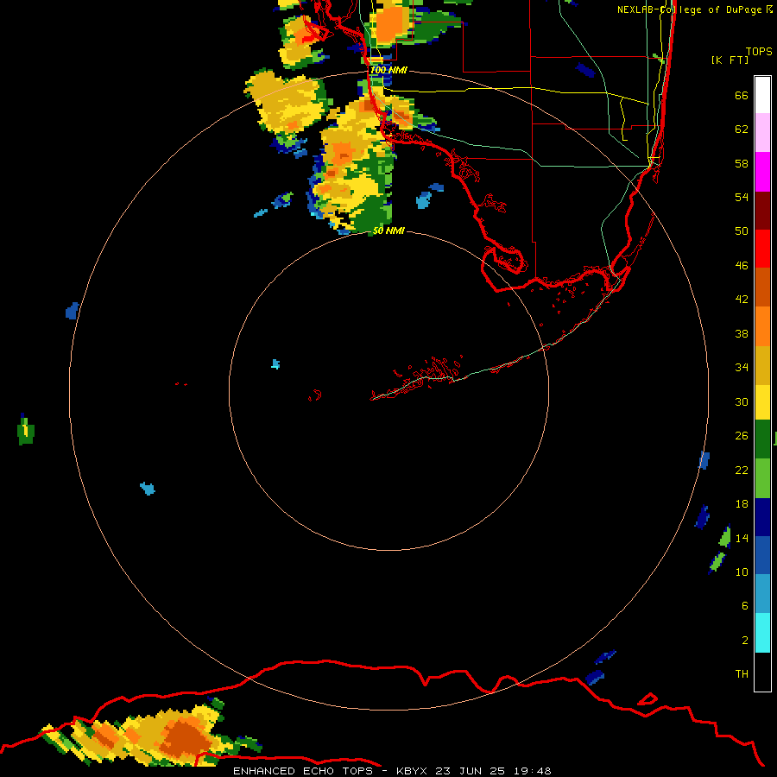Click the magenta 58 kft legend swatch
The height and width of the screenshot is (777, 777).
762,172
